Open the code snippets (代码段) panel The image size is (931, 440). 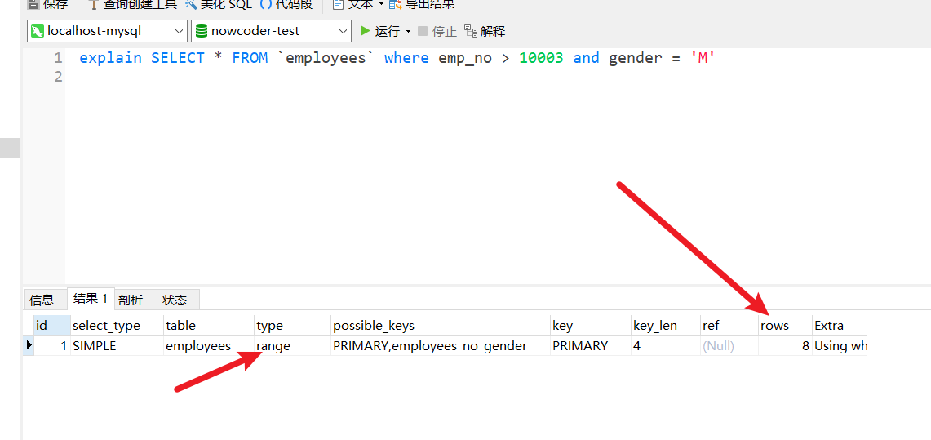tap(286, 4)
